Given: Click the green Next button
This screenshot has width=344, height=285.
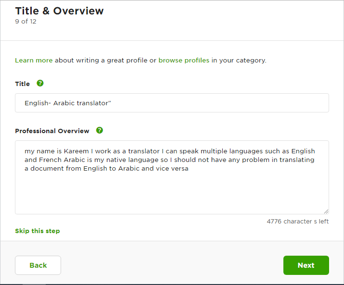Looking at the screenshot, I should tap(306, 265).
